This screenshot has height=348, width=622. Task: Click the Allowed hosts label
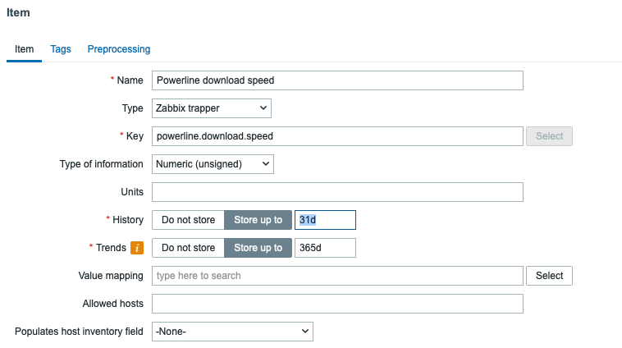pos(112,304)
